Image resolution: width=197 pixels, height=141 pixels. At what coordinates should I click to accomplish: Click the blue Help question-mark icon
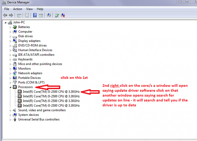[35, 15]
